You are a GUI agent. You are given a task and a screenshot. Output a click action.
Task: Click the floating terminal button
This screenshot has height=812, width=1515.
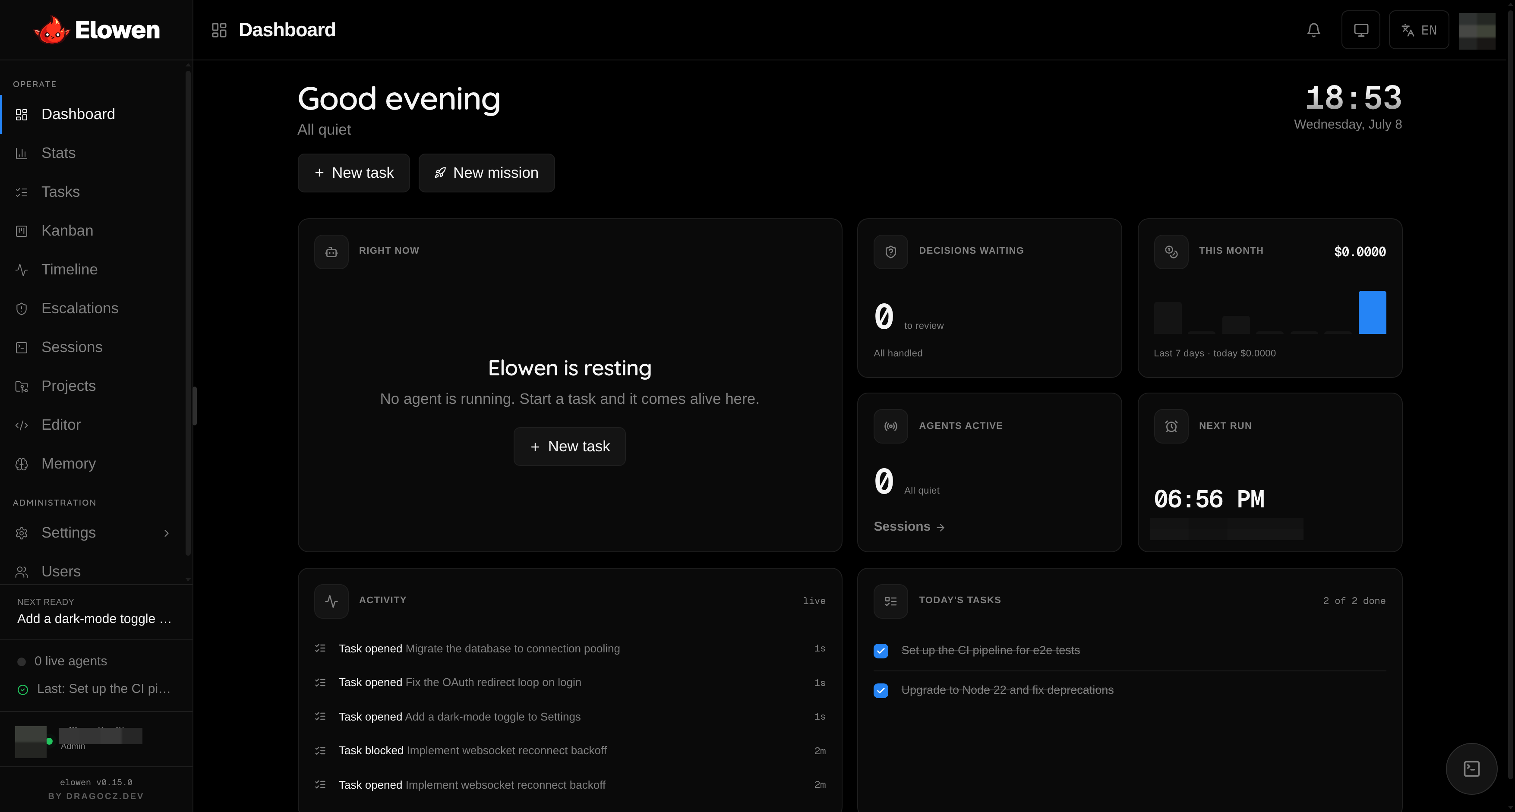[x=1471, y=768]
